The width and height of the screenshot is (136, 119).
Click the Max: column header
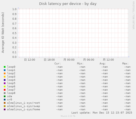tap(126, 64)
